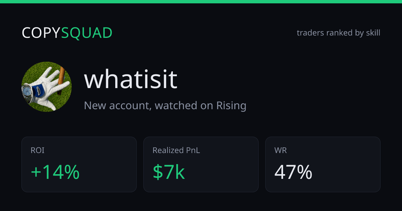402x211 pixels.
Task: Click the ROI label
Action: point(38,150)
